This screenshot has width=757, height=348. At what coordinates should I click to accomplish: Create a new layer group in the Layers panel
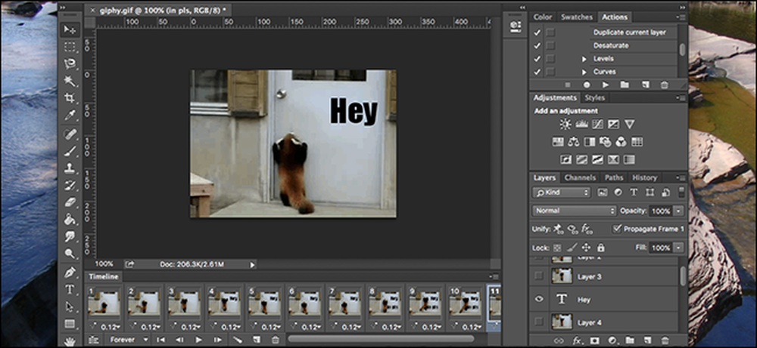pyautogui.click(x=630, y=340)
